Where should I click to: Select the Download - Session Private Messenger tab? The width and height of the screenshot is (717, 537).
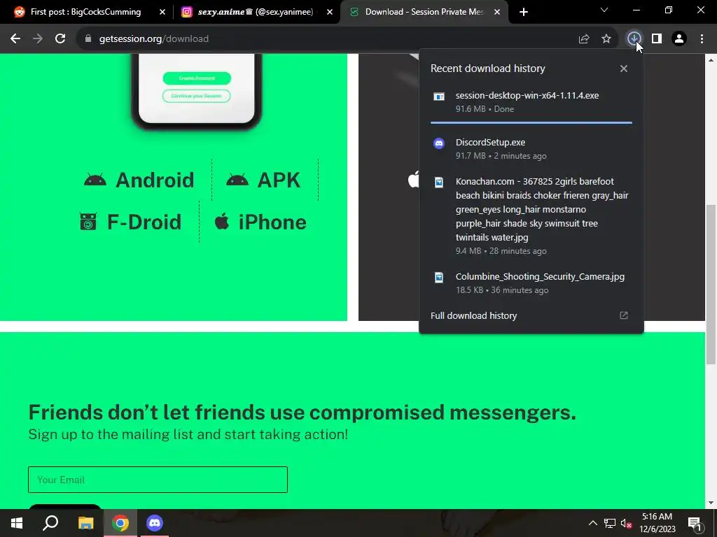pos(424,12)
